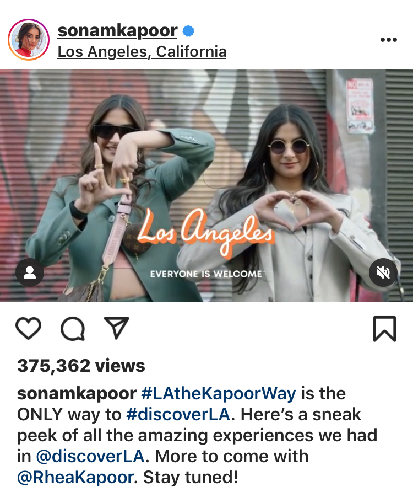
Task: Click the blue verified badge
Action: pos(188,31)
